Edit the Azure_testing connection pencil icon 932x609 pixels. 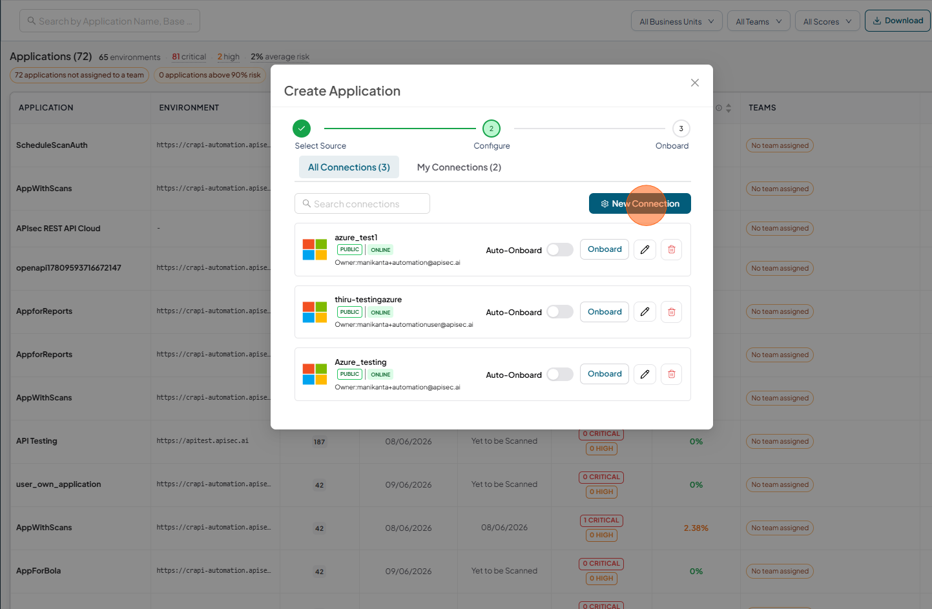click(645, 374)
